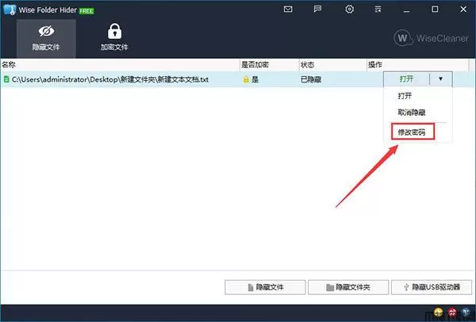Choose 打开 from the dropdown menu
The image size is (476, 322).
(405, 96)
